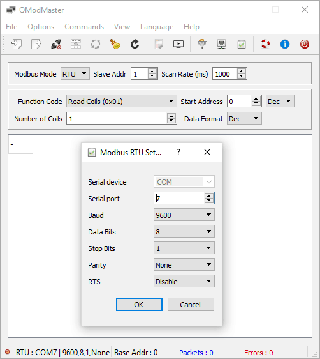Click the red power Exit icon

coord(305,44)
